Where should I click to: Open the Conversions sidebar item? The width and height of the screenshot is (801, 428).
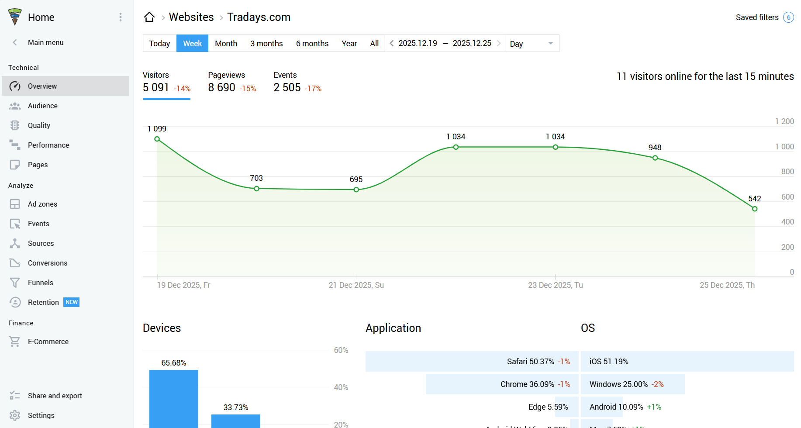(66, 263)
